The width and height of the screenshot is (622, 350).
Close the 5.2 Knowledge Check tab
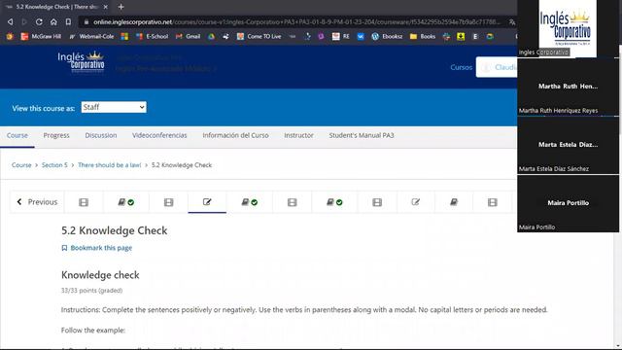click(106, 7)
